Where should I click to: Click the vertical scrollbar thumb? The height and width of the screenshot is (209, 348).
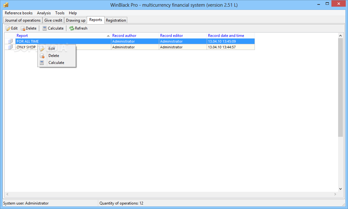[340, 87]
